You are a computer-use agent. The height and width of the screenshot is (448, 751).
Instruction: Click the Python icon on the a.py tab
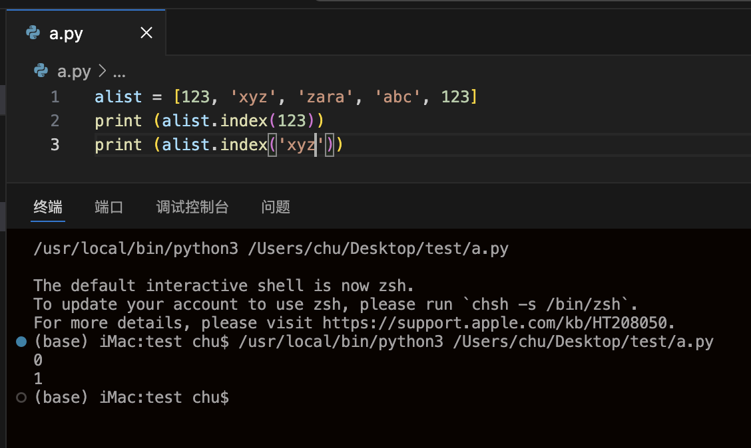33,33
